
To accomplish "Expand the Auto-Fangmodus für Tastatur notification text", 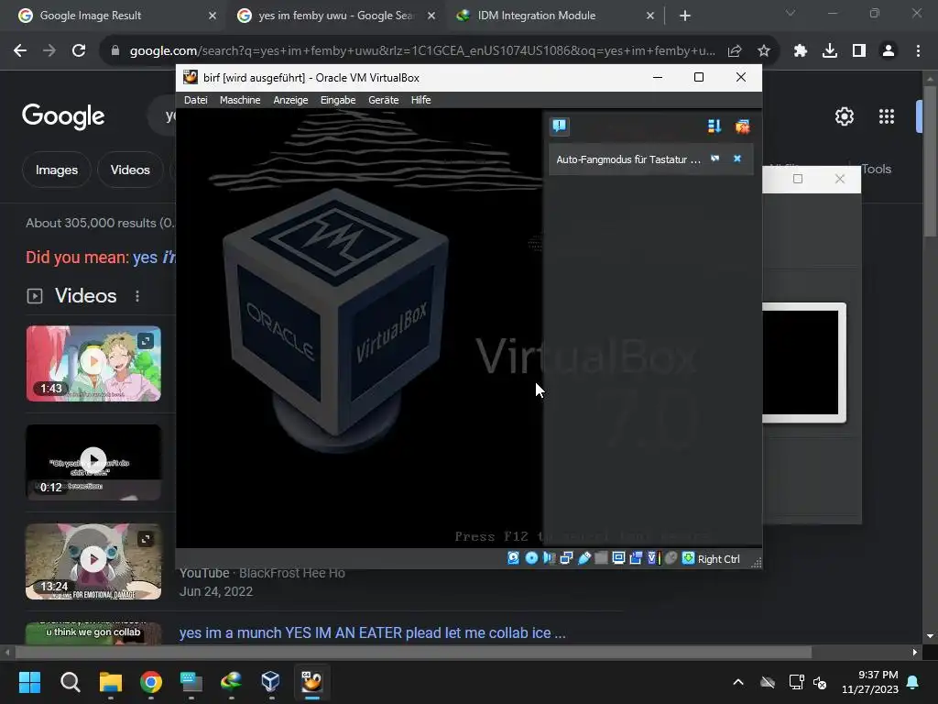I will (628, 159).
